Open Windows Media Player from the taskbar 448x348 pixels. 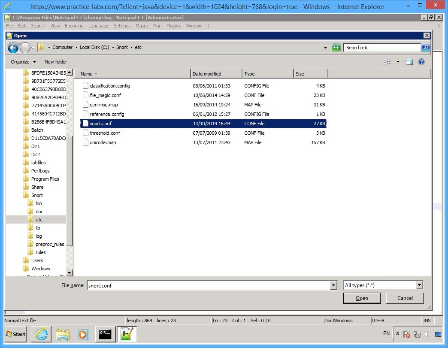pos(84,334)
